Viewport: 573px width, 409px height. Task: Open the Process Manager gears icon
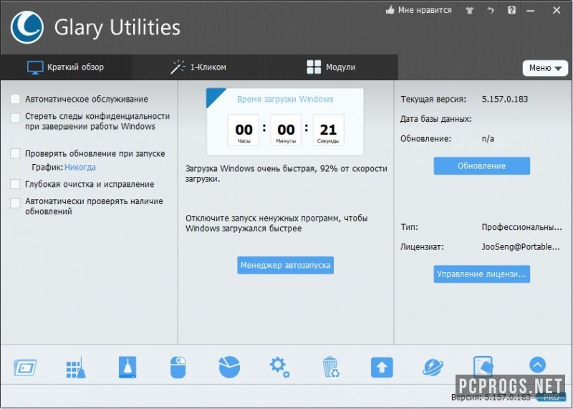tap(279, 367)
